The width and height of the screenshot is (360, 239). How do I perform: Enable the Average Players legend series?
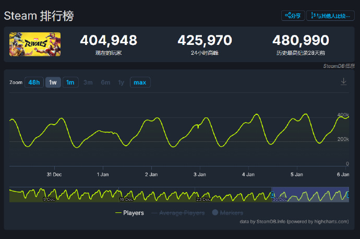tap(177, 213)
